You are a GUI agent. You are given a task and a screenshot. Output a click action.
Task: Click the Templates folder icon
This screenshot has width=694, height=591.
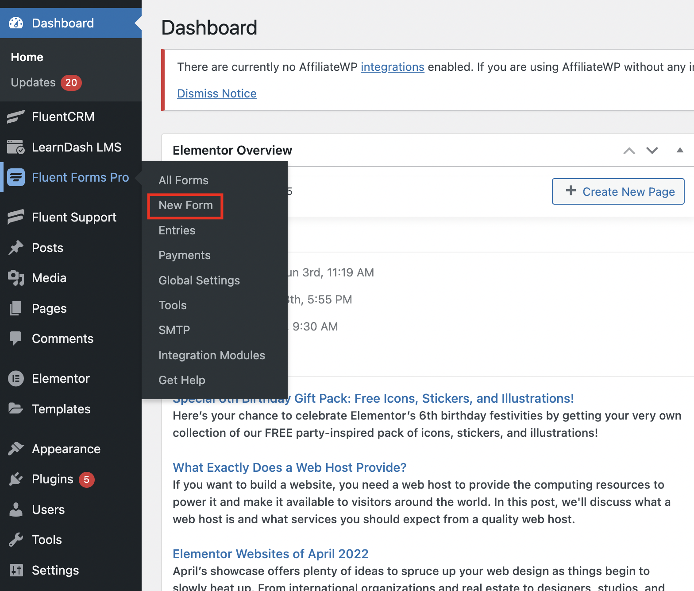pos(16,409)
